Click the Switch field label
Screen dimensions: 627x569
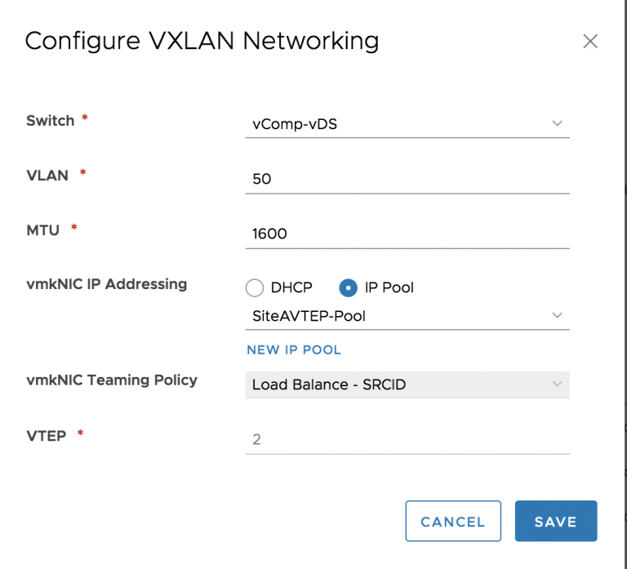click(x=50, y=121)
